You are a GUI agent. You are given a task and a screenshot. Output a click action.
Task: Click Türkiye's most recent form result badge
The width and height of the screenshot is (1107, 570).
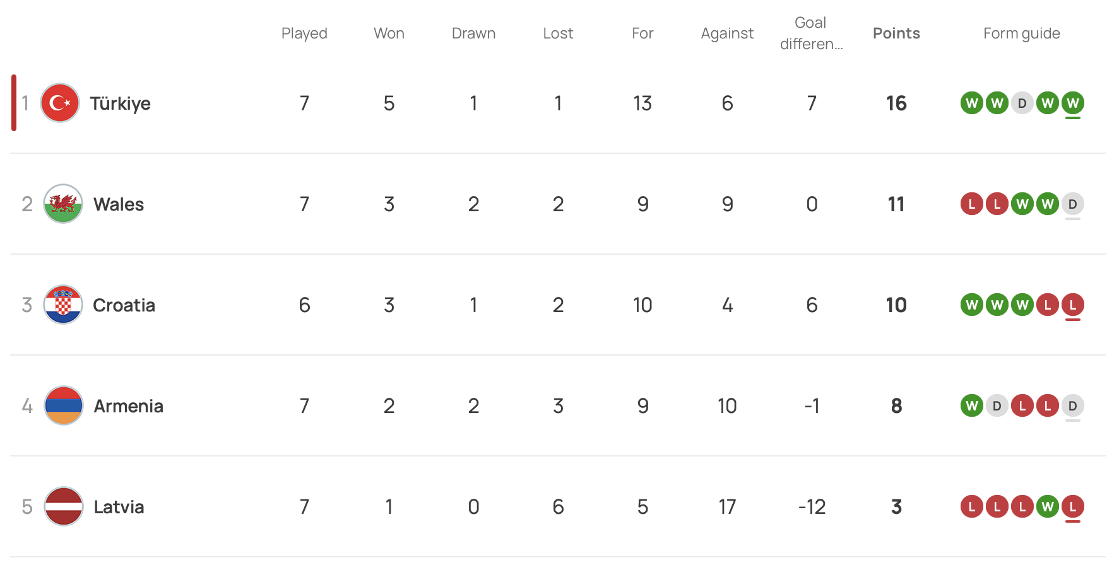click(1072, 103)
